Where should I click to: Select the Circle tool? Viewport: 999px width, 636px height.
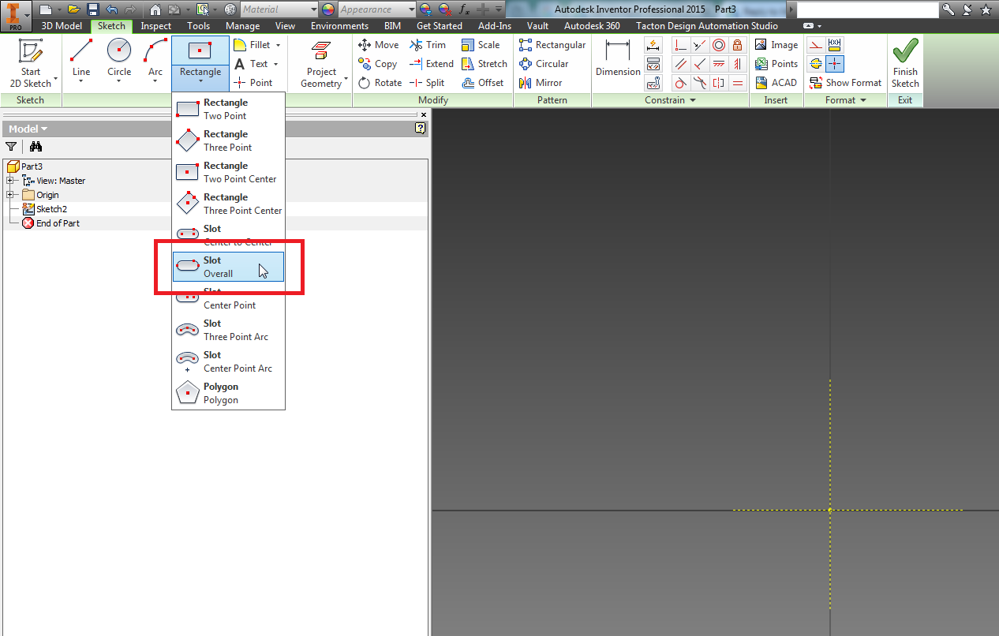click(x=118, y=55)
